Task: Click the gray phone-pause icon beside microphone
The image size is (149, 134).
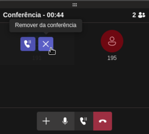Action: pos(84,121)
